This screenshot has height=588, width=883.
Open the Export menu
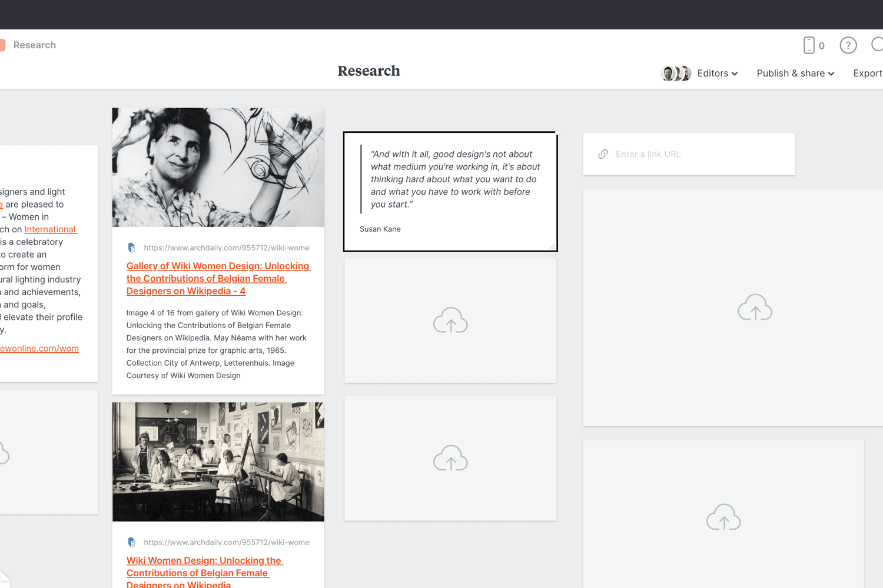click(868, 73)
